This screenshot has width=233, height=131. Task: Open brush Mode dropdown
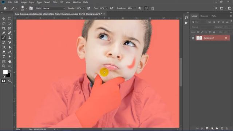coord(54,8)
